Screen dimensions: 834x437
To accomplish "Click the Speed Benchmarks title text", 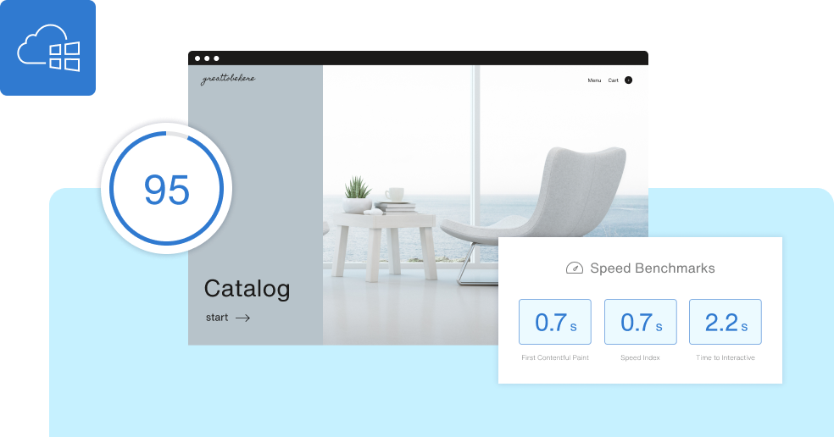I will [652, 268].
